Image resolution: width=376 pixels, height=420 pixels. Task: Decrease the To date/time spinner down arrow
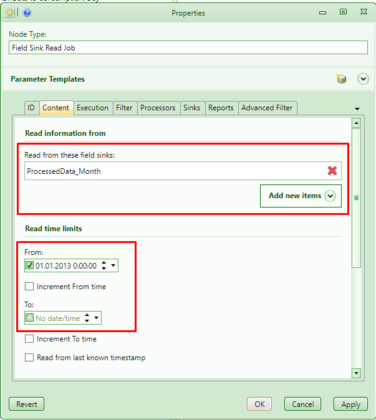pos(87,321)
